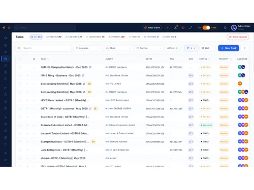This screenshot has height=190, width=254.
Task: Click the subtask count badge on the Jane Enterprises row
Action: coord(190,150)
